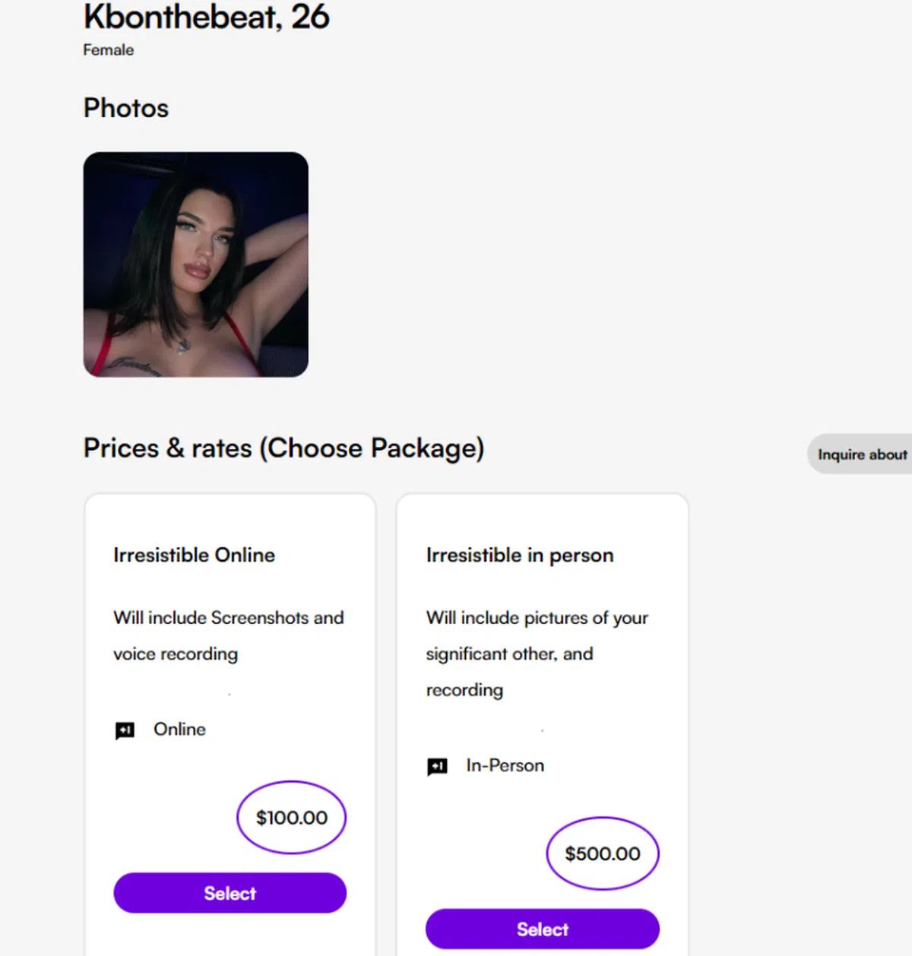
Task: Click the Photos section heading
Action: pyautogui.click(x=126, y=108)
